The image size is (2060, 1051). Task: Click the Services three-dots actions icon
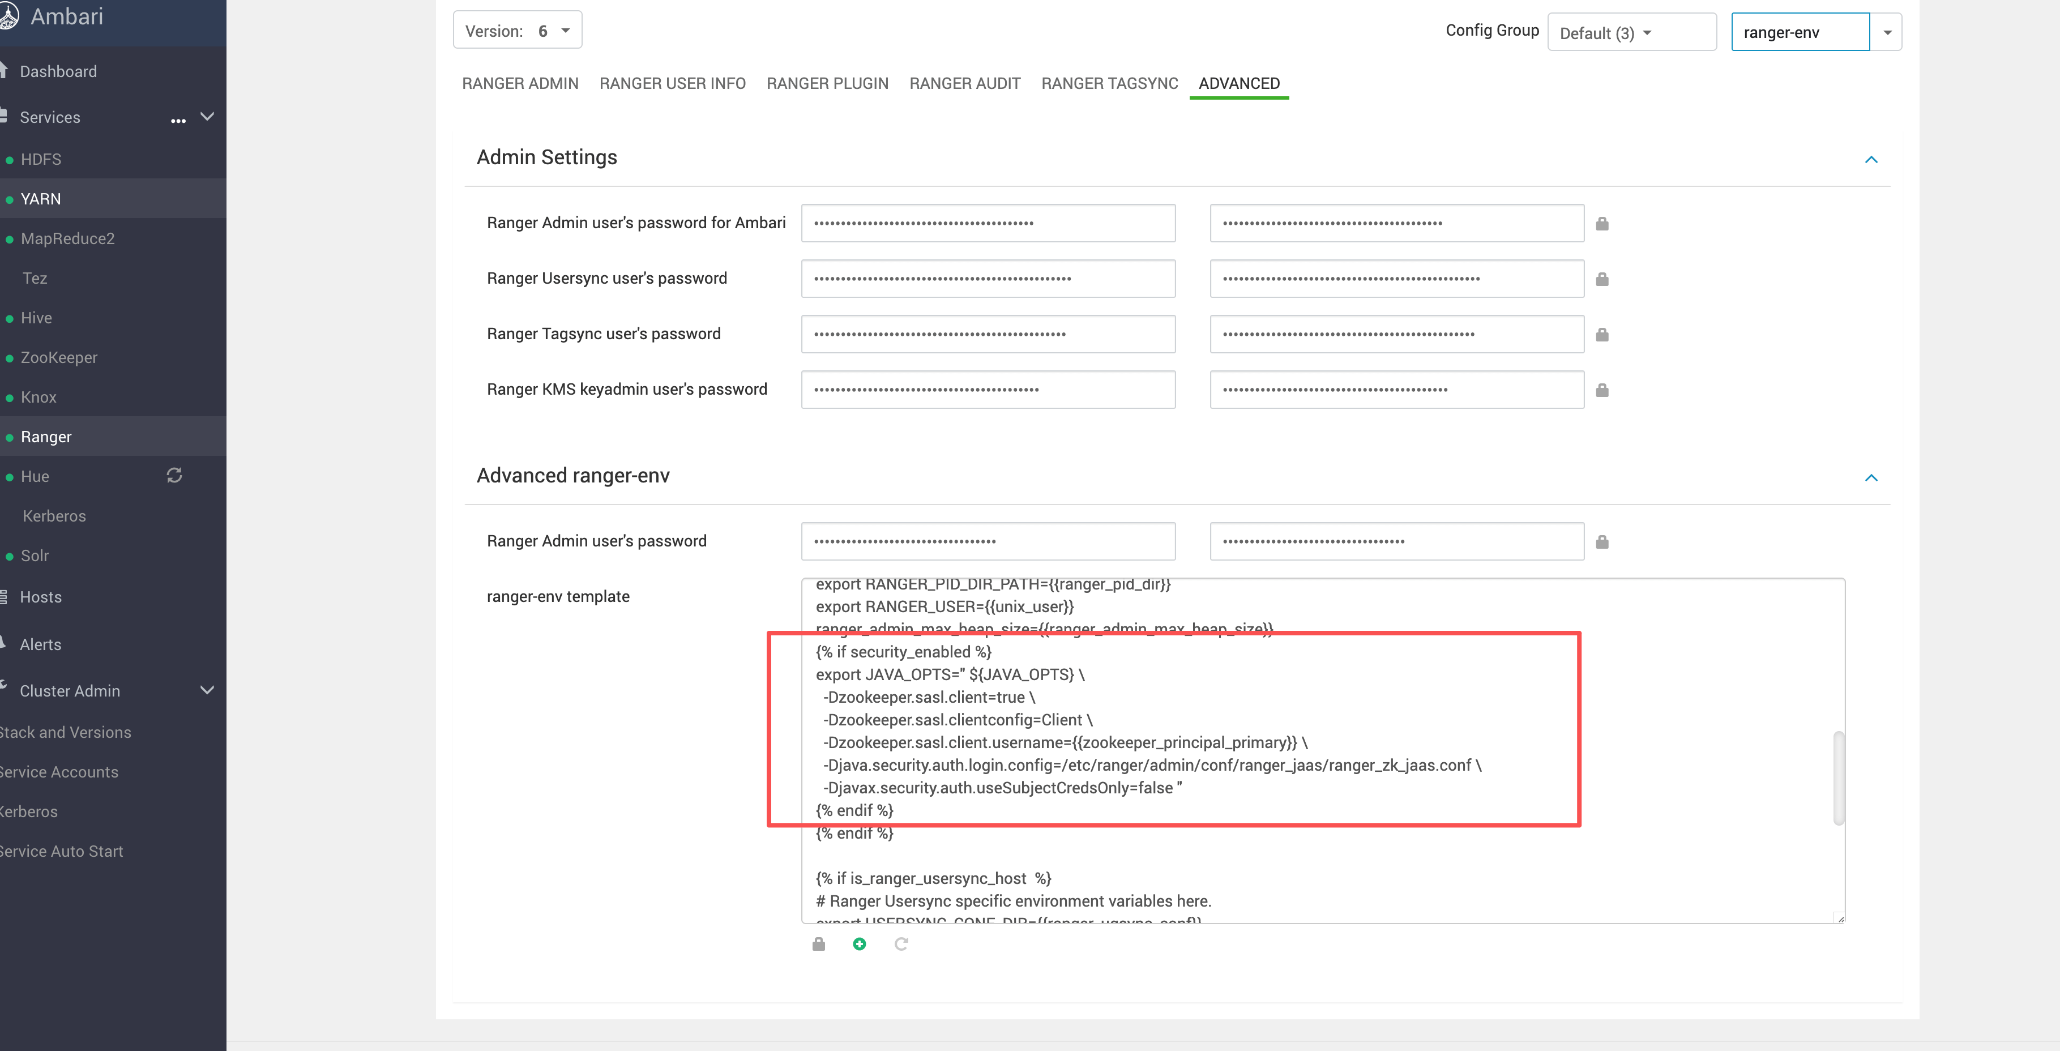coord(178,120)
